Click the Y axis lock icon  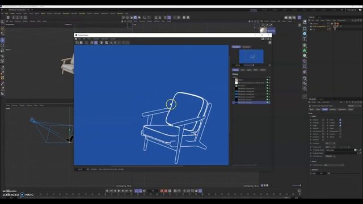point(18,18)
